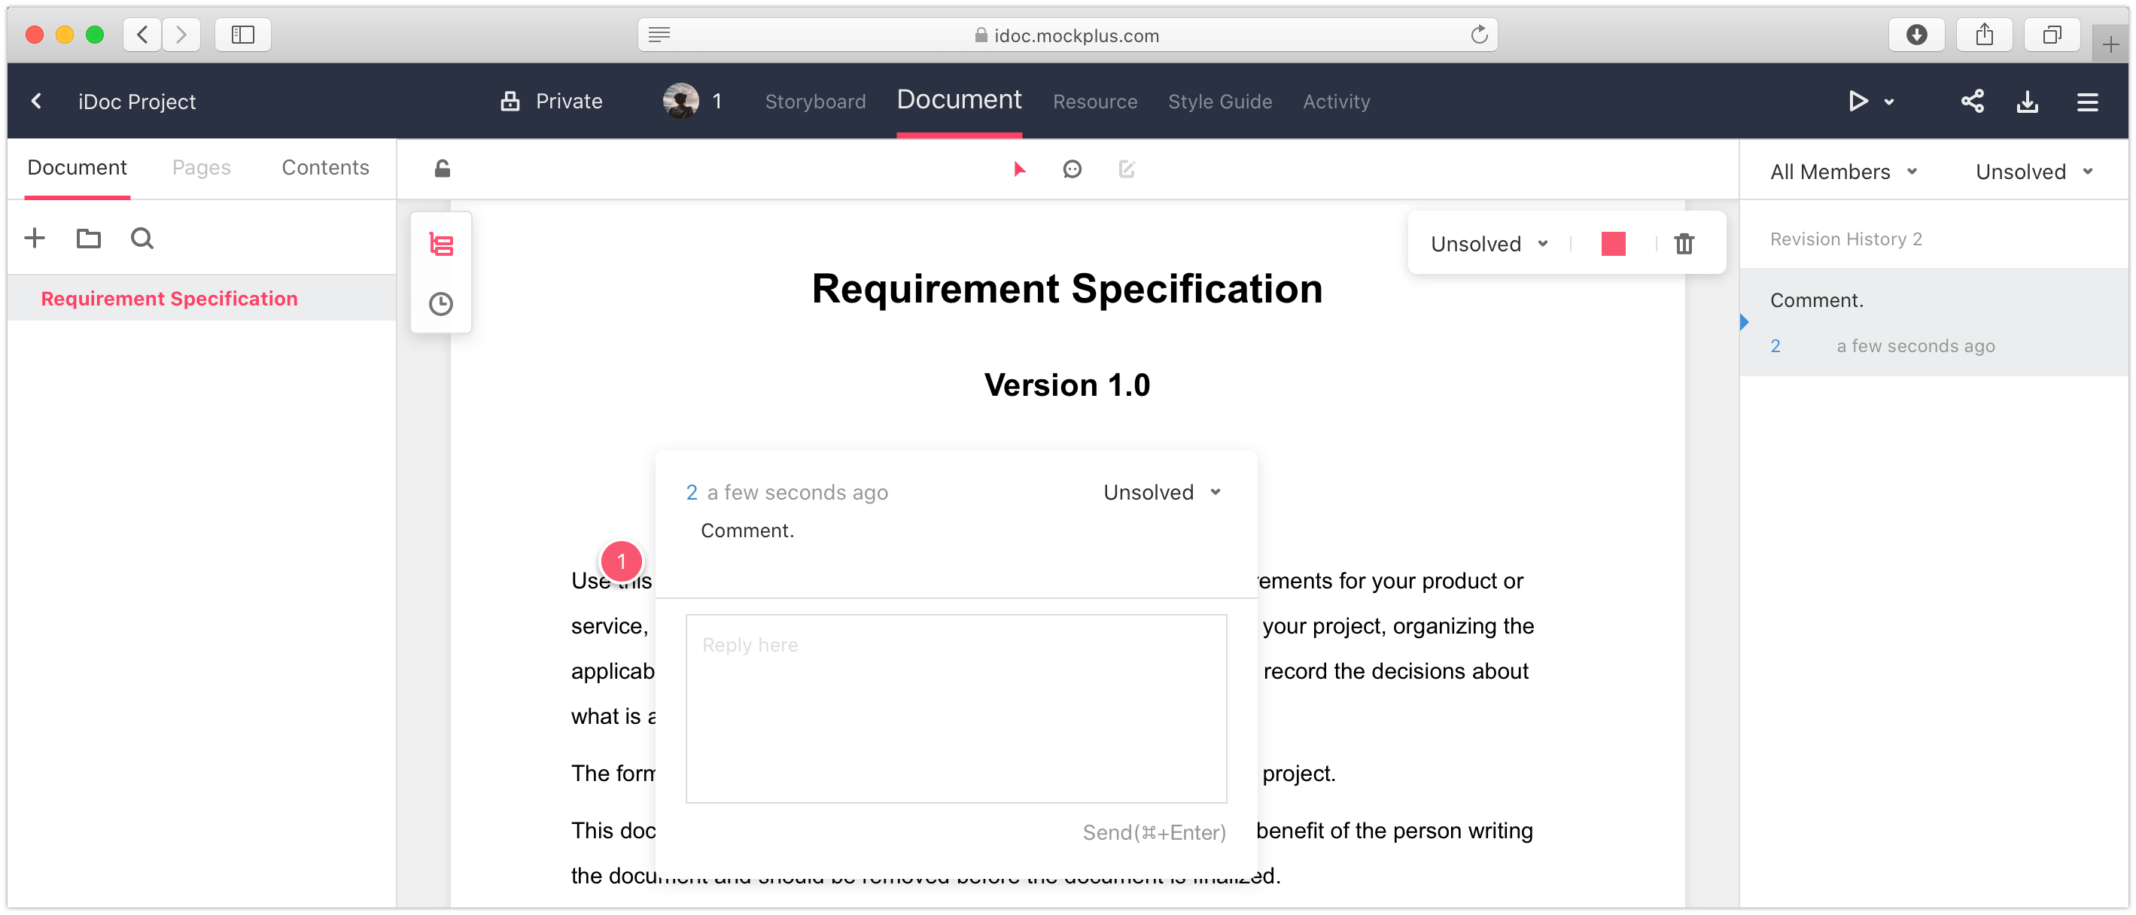Switch to the Pages sidebar tab
Screen dimensions: 2136x915
coord(202,167)
